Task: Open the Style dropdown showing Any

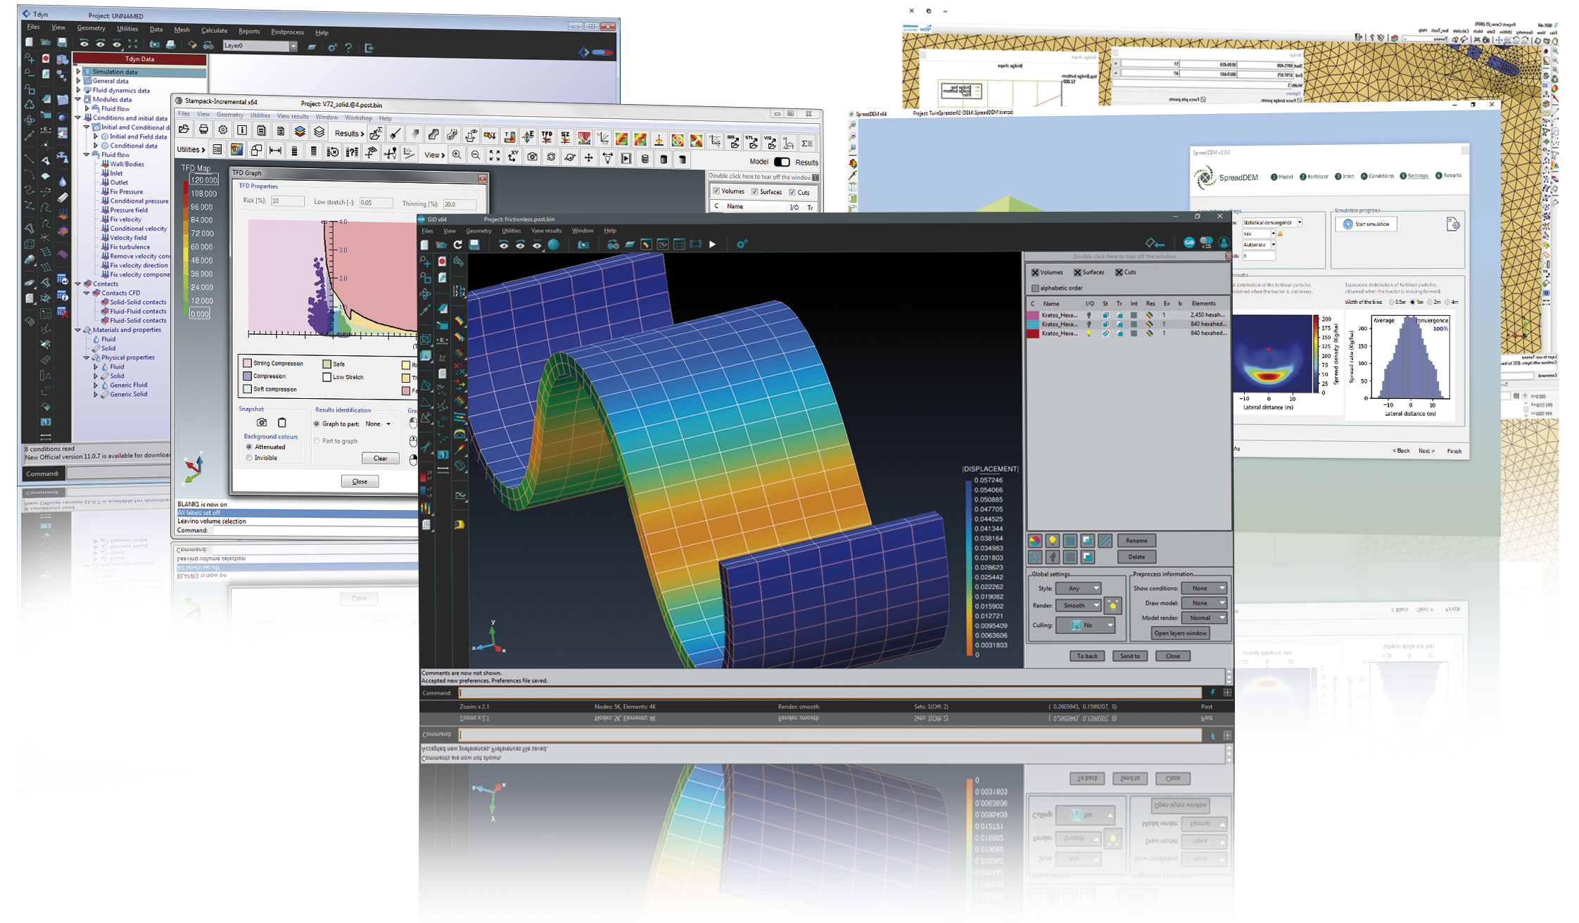Action: click(x=1078, y=588)
